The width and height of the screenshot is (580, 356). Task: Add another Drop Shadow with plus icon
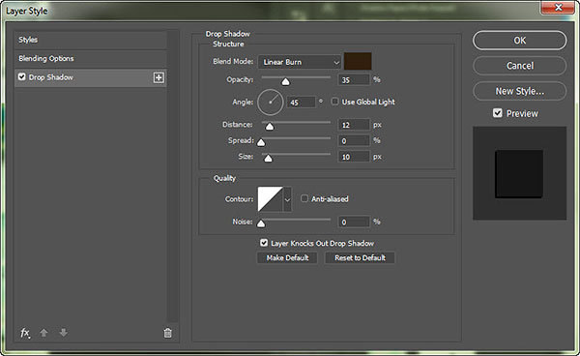pos(159,77)
